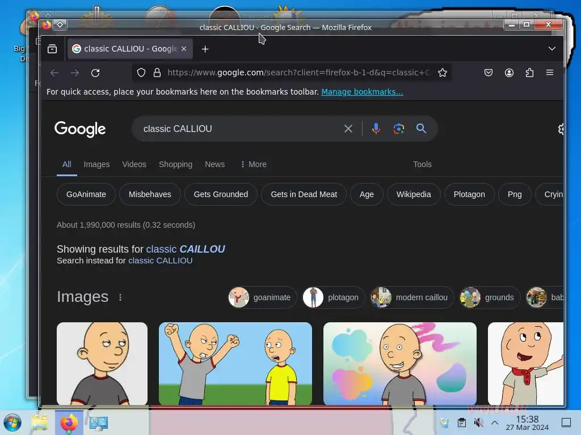This screenshot has height=435, width=581.
Task: Select the All results tab
Action: pyautogui.click(x=67, y=164)
